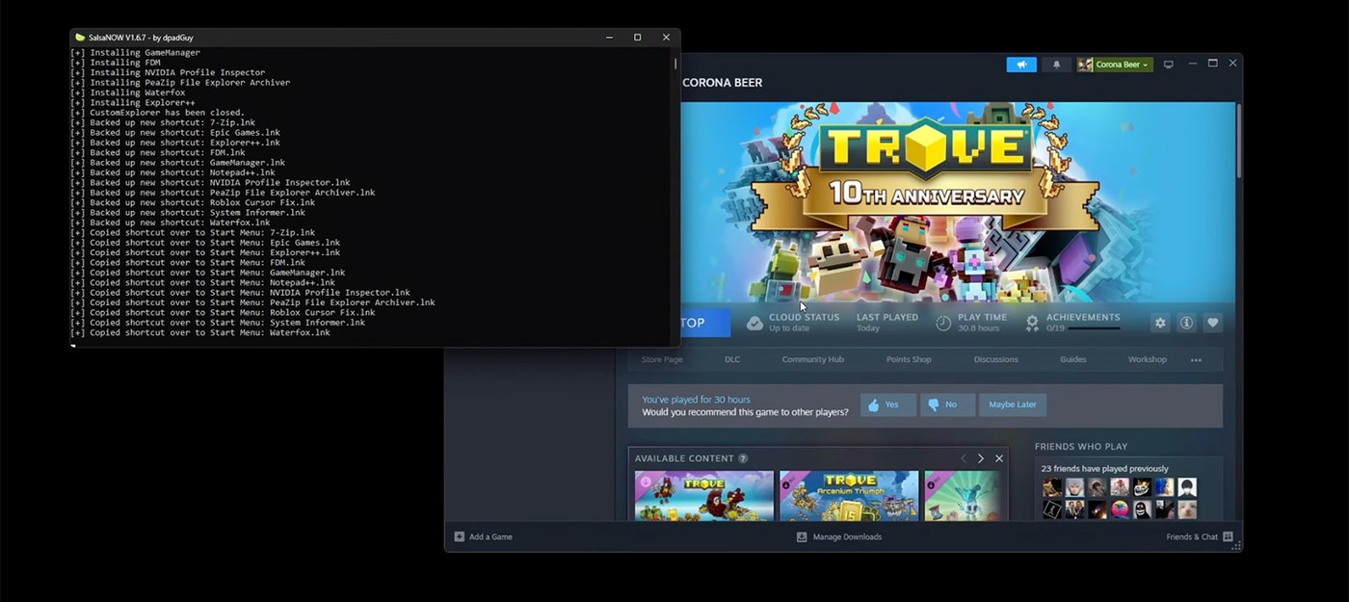Favorite Trove with the heart icon
The image size is (1349, 602).
tap(1213, 323)
